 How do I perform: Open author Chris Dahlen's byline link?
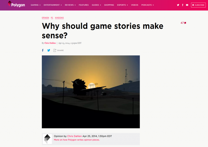[50, 43]
